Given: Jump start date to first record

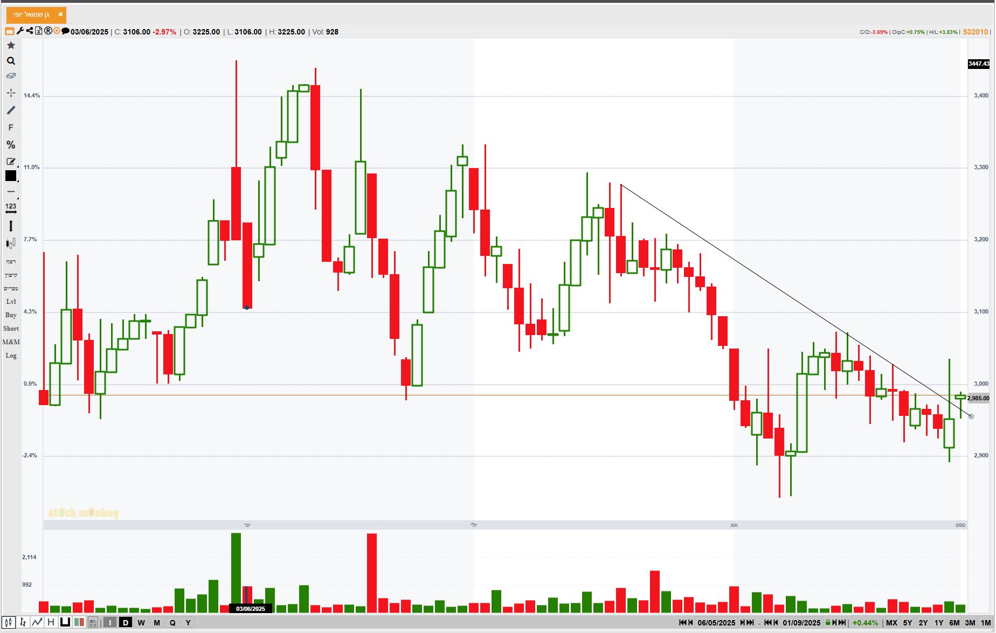Looking at the screenshot, I should tap(682, 623).
